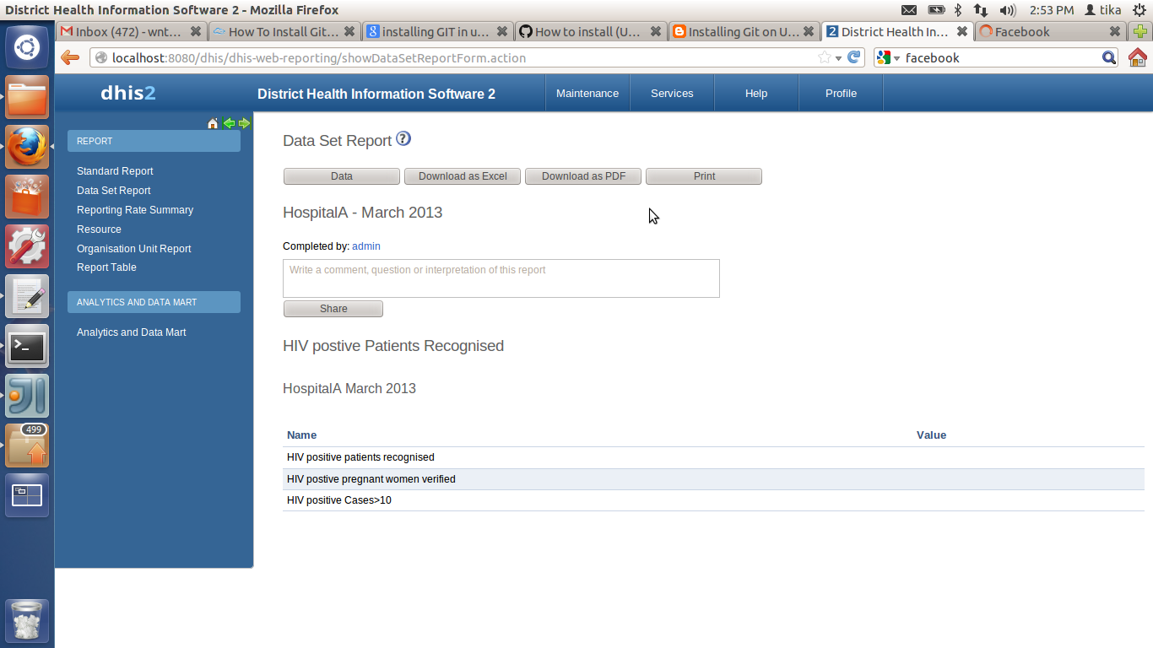The width and height of the screenshot is (1153, 648).
Task: Click Download as Excel button
Action: (x=463, y=176)
